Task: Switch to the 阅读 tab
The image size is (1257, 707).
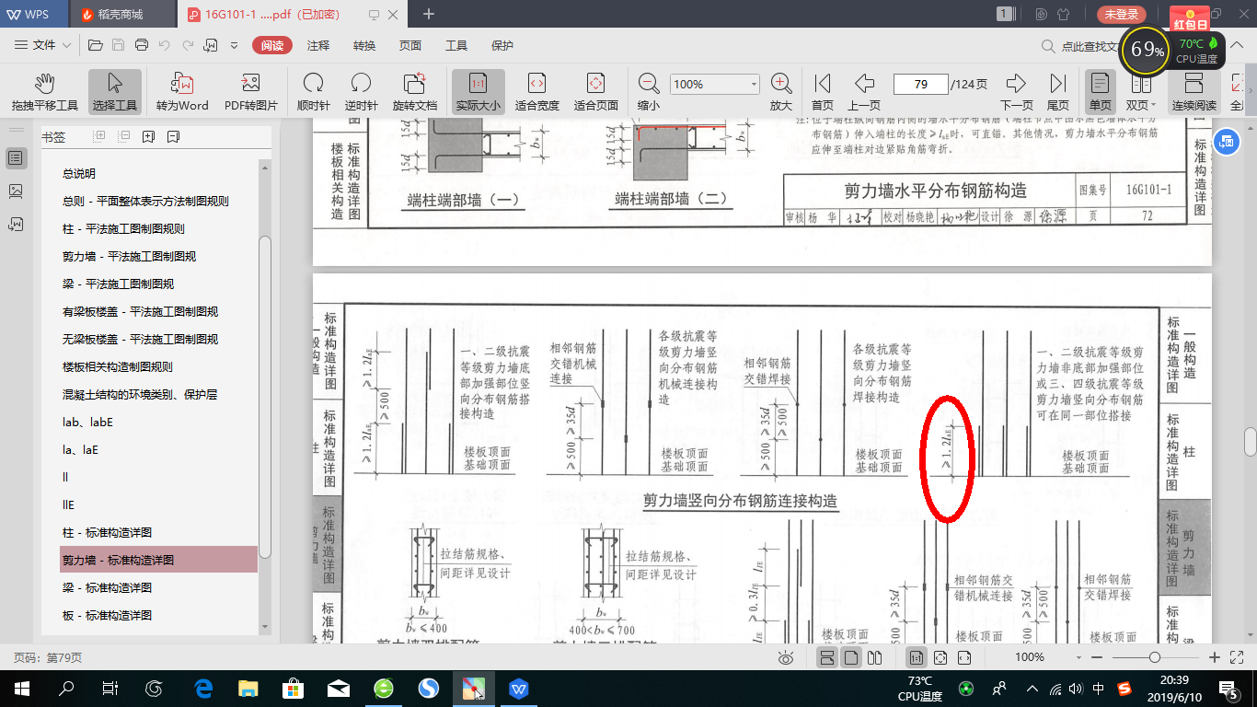Action: coord(272,45)
